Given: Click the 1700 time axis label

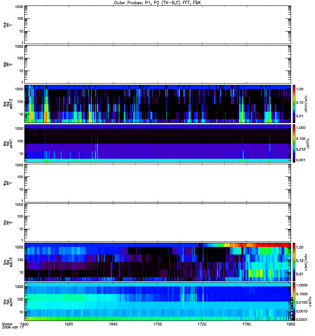Looking at the screenshot, I should pyautogui.click(x=157, y=324).
